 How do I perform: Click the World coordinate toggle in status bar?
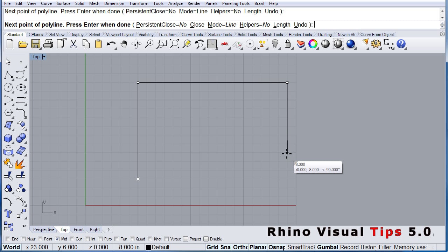(x=12, y=247)
